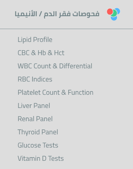Click the upper blue circle in logo
Screen dimensions: 133x169
(x=118, y=11)
